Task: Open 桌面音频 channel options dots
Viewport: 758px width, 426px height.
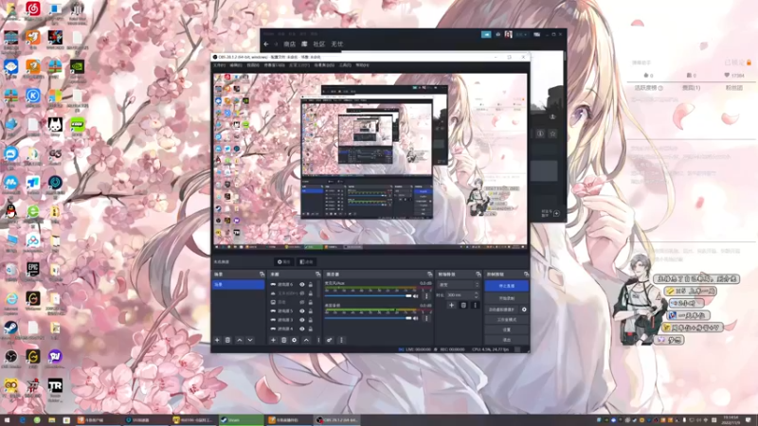Action: coord(426,318)
